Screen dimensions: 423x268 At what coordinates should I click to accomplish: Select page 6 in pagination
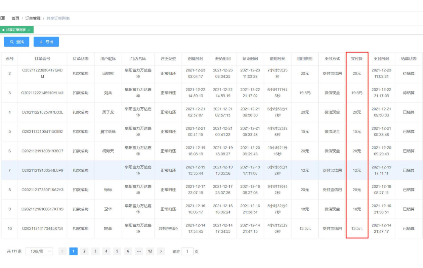tap(128, 251)
